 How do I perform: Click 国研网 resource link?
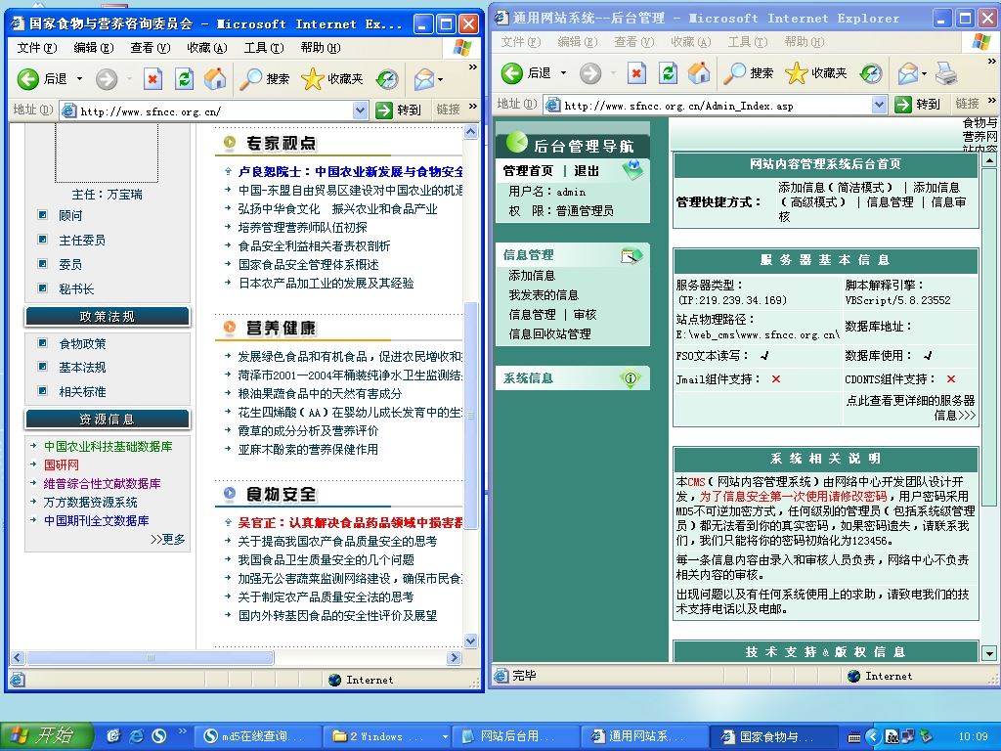62,464
